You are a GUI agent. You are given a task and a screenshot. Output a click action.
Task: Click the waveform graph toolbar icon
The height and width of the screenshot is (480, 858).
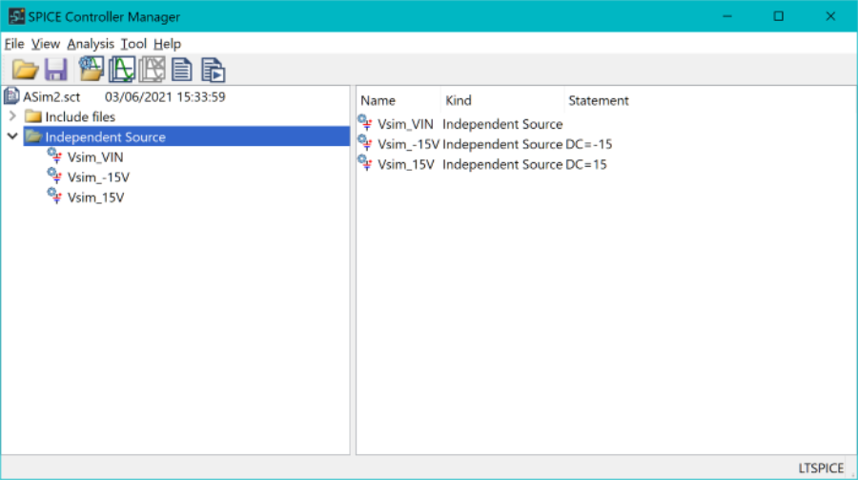121,70
